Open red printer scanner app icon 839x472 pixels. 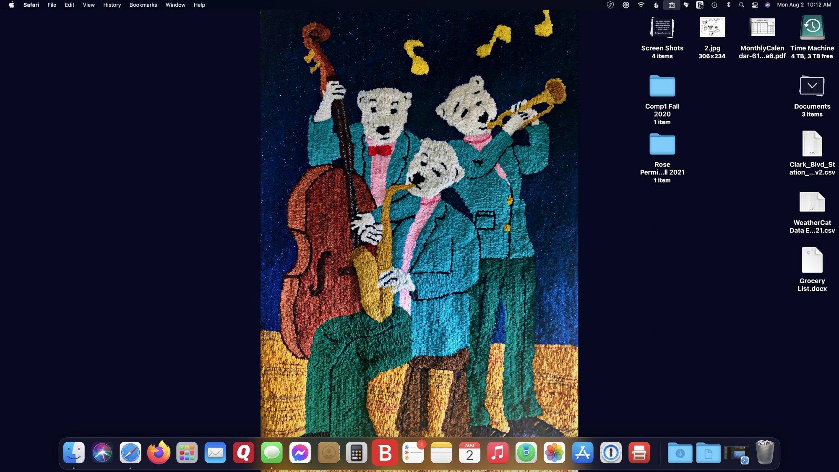(x=639, y=453)
